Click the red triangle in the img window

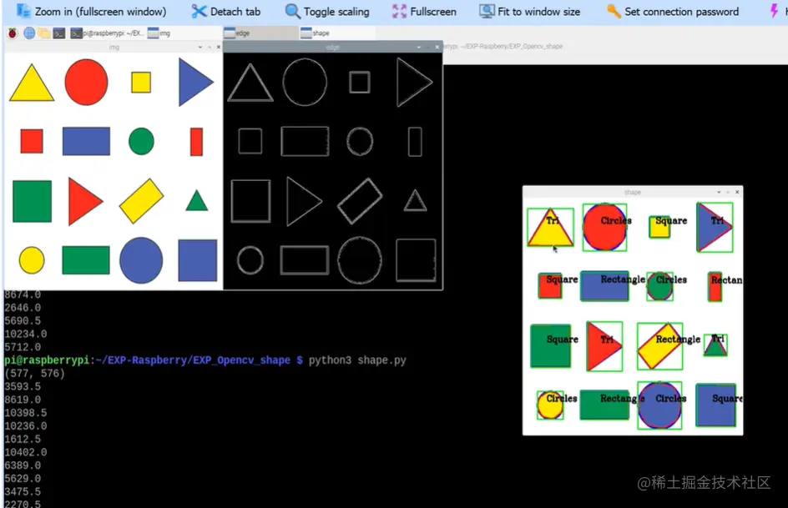(x=82, y=201)
